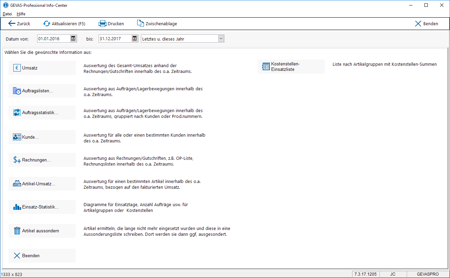Viewport: 450px width, 278px height.
Task: Click 'Liste nach Artikelgruppen mit Kostenstellen-Summen' description
Action: [x=384, y=64]
